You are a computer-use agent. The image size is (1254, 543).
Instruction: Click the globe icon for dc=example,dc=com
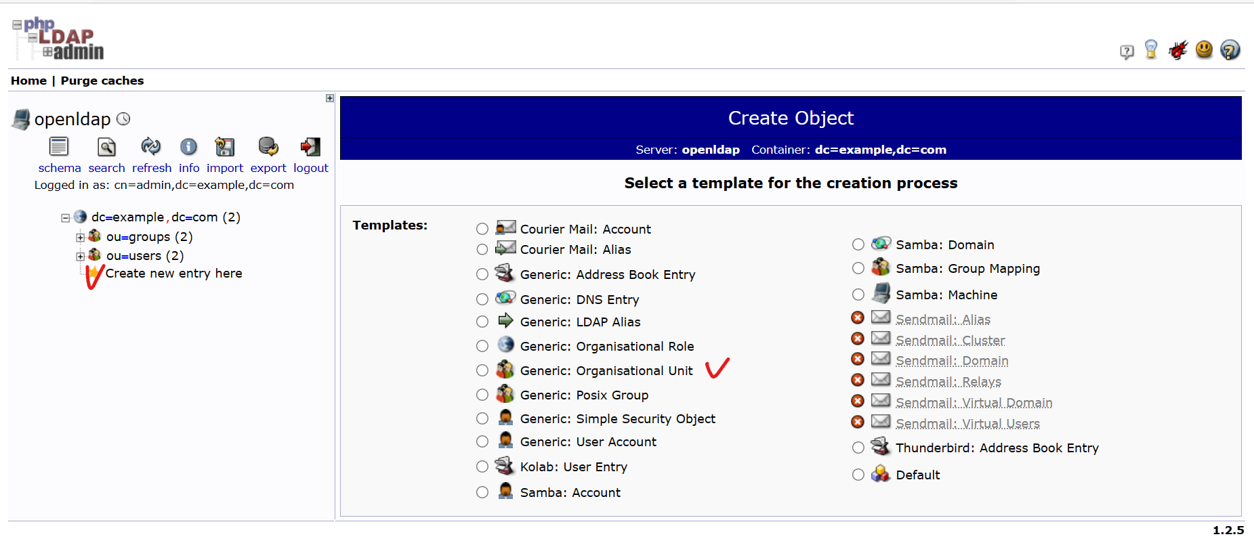(80, 217)
